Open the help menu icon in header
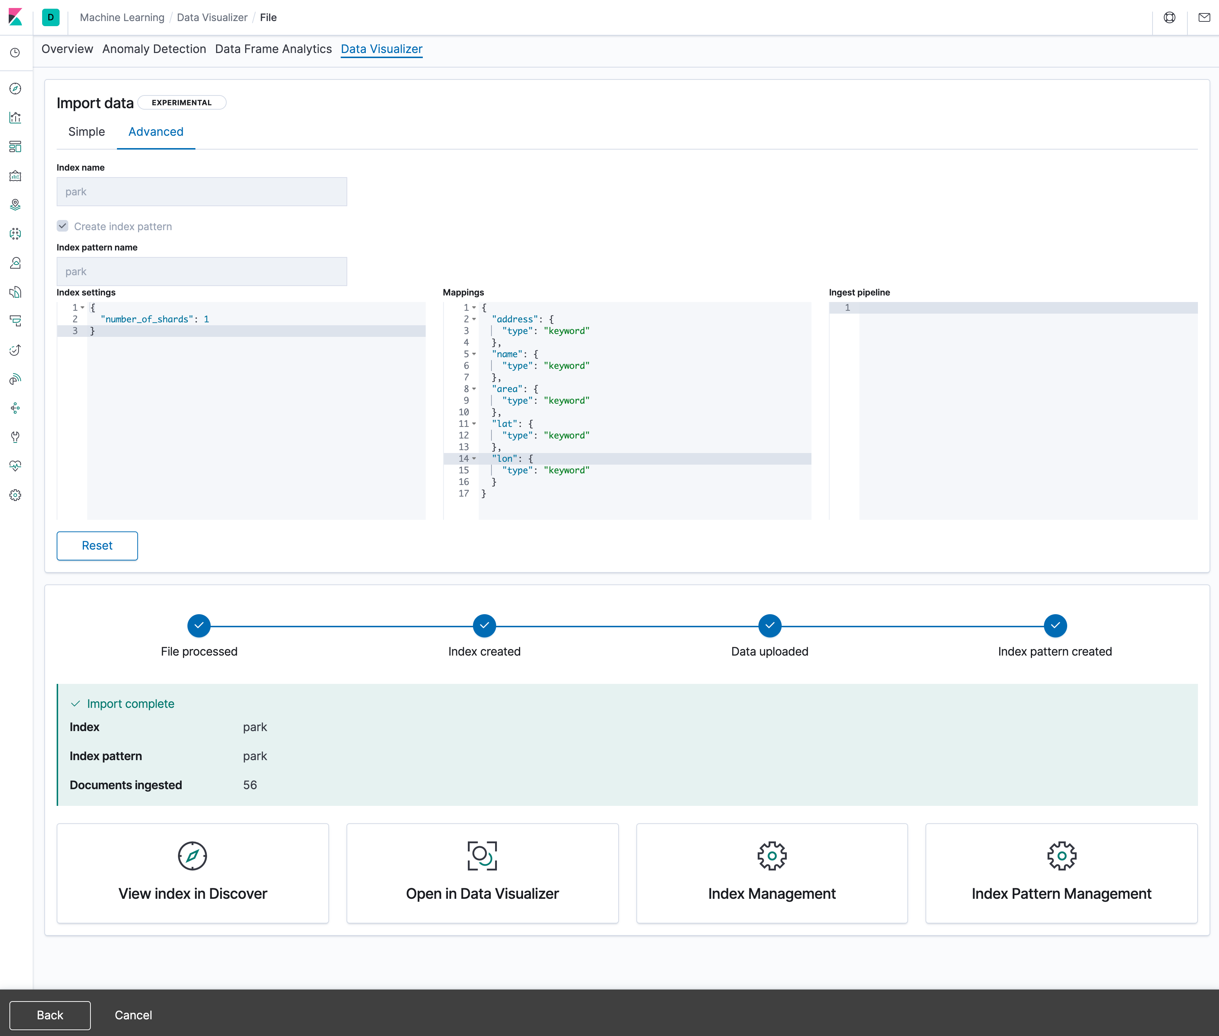This screenshot has width=1219, height=1036. [1169, 18]
